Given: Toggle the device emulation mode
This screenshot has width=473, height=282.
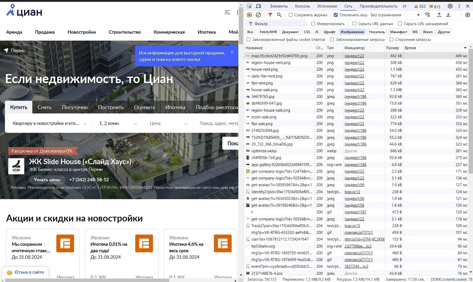Looking at the screenshot, I should pyautogui.click(x=258, y=6).
